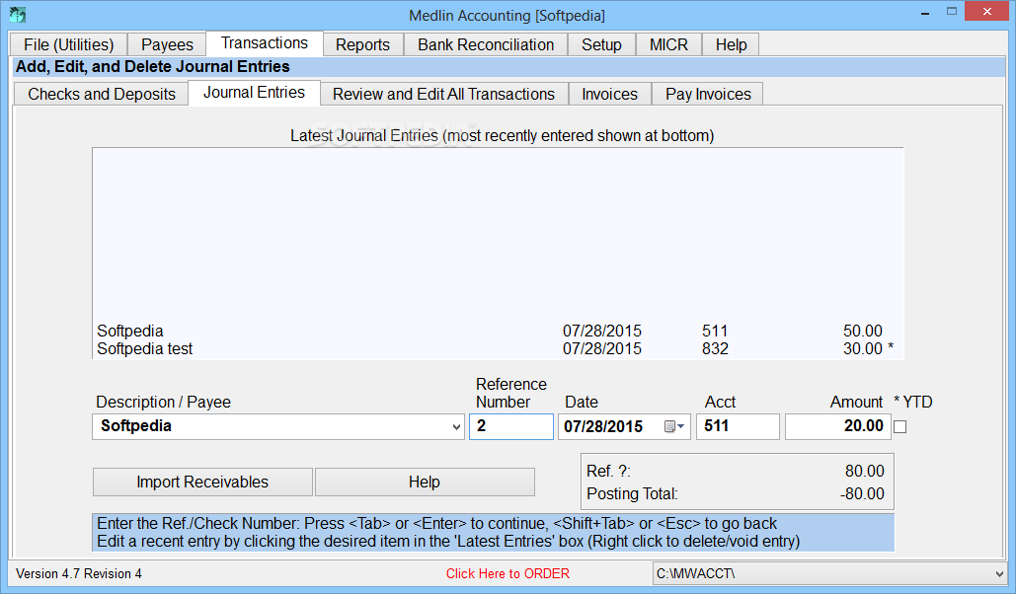Switch to the Payees tab

coord(167,44)
